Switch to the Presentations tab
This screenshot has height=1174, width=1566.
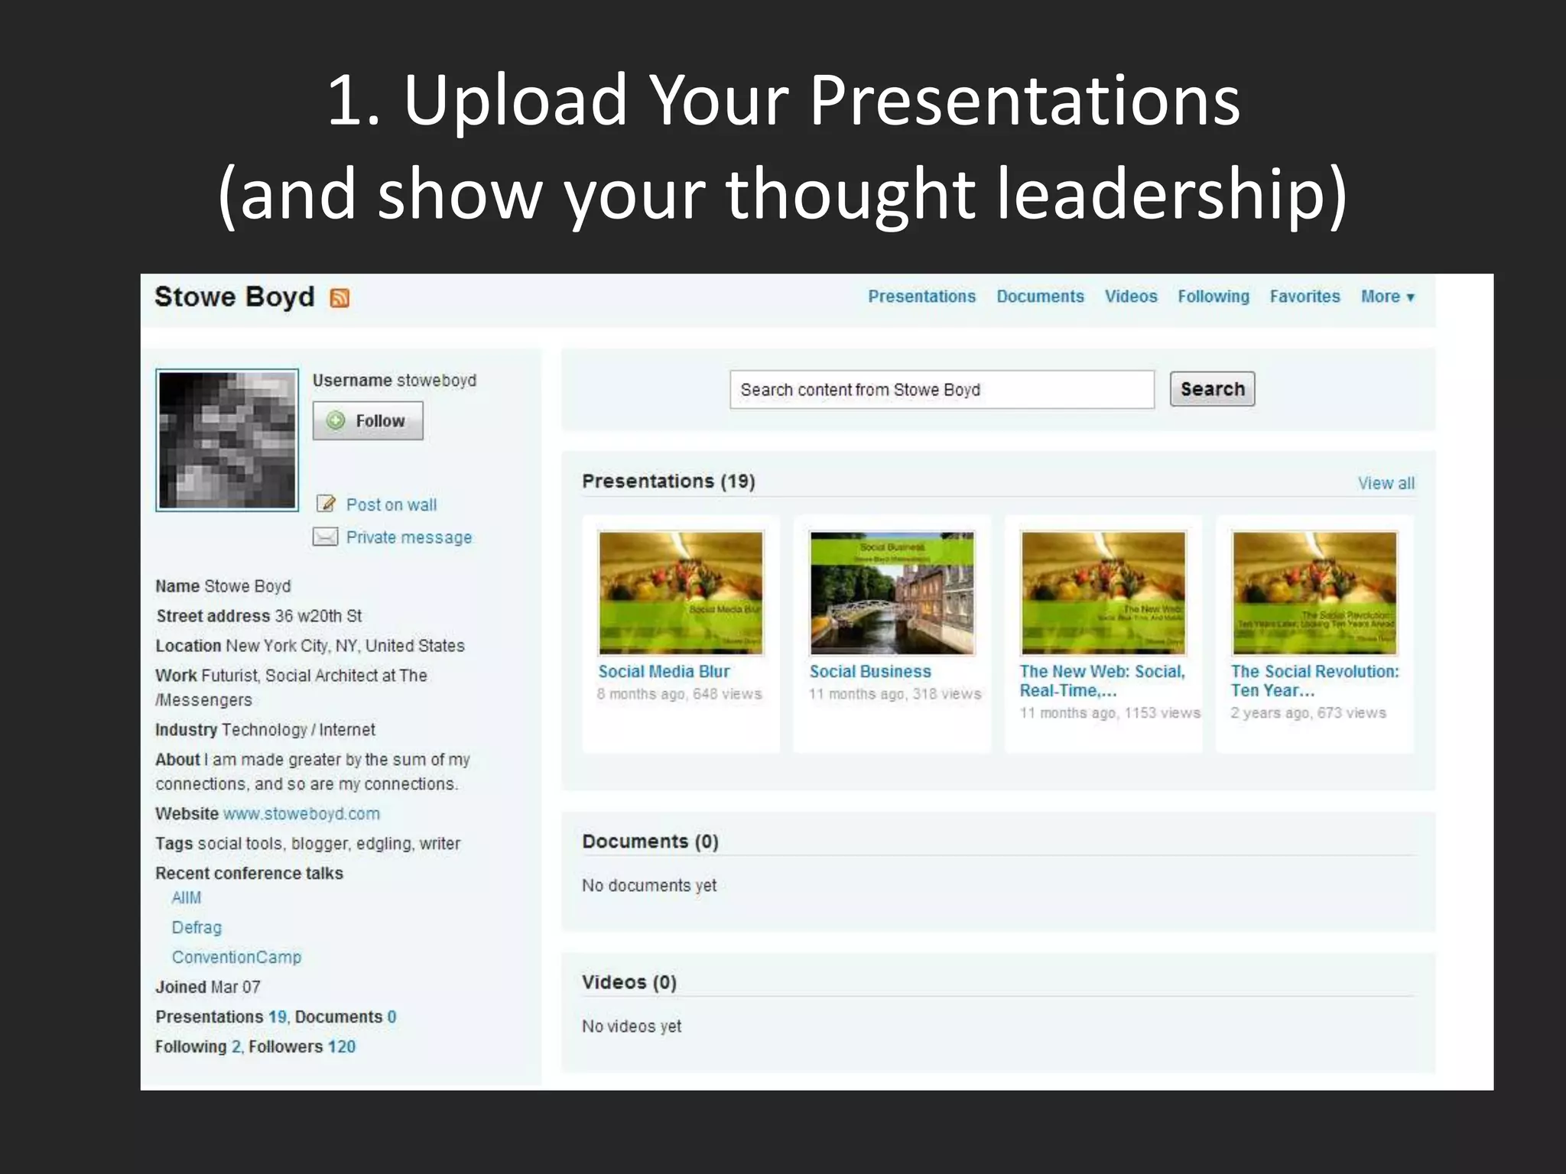coord(921,297)
